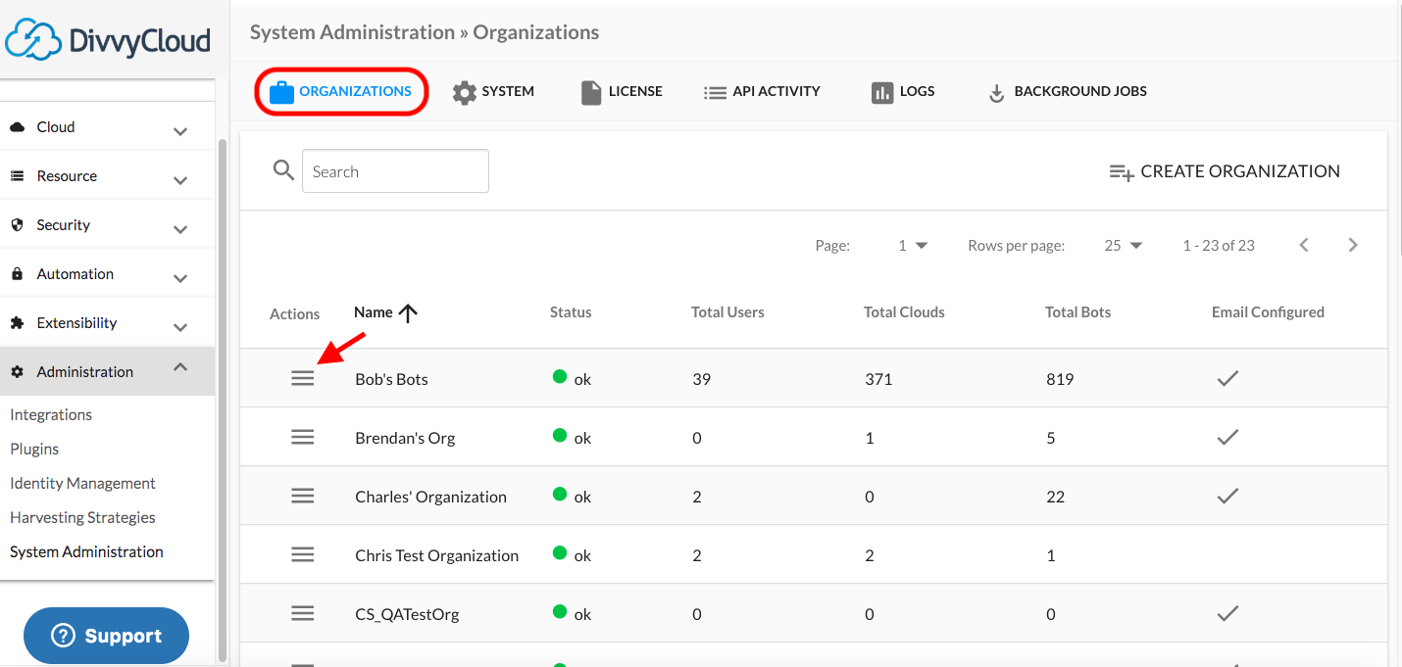Open the actions menu for Bob's Bots
The height and width of the screenshot is (667, 1402).
(303, 378)
